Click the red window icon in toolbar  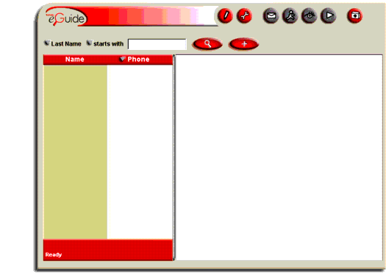354,16
